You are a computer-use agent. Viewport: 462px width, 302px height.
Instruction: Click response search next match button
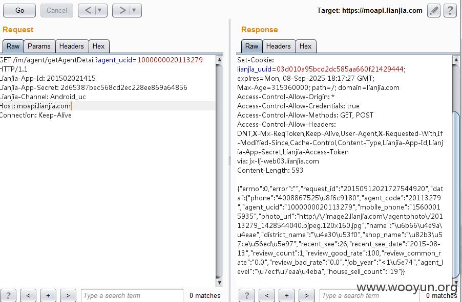click(307, 295)
